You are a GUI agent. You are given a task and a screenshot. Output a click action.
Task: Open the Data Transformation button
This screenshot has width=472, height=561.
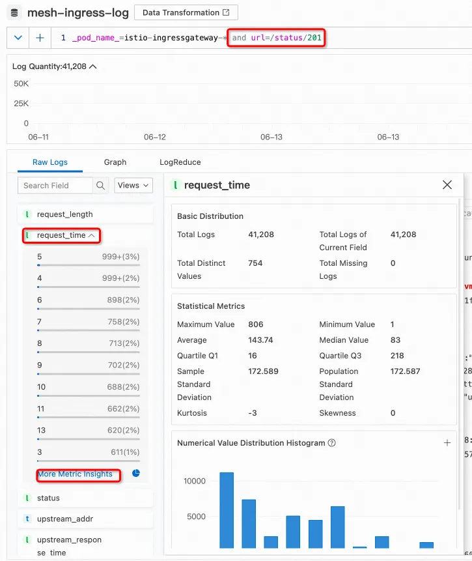(x=186, y=12)
